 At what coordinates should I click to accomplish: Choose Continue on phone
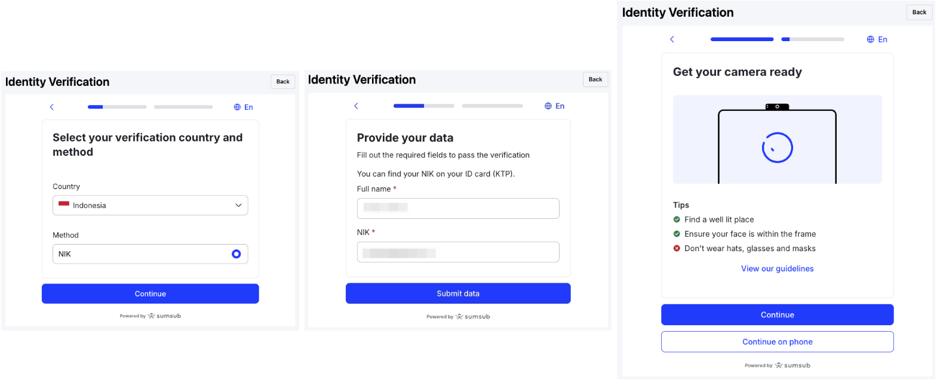click(777, 342)
